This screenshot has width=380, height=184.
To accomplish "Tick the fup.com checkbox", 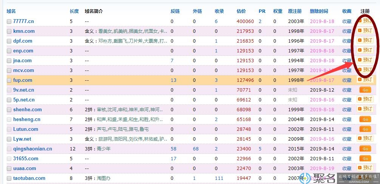I will (9, 80).
